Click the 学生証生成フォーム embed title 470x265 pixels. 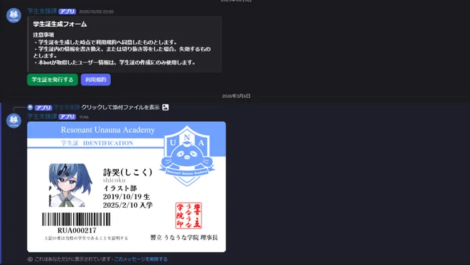pos(60,24)
